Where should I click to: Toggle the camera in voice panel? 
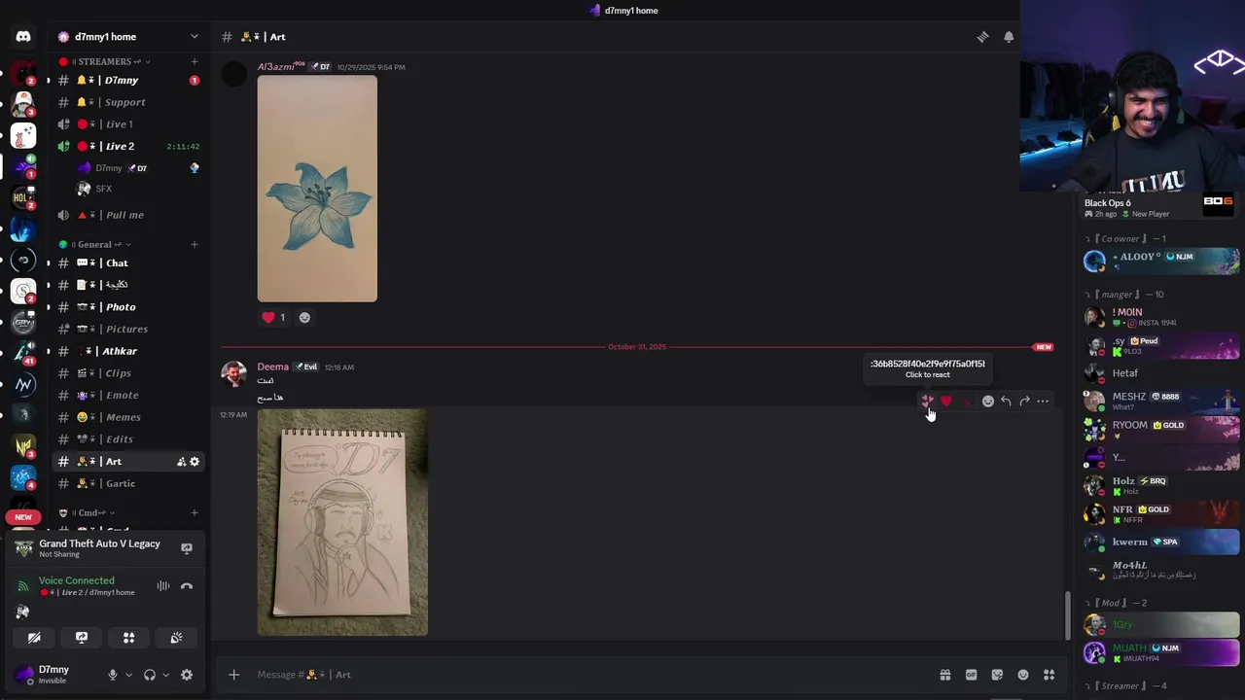coord(34,638)
